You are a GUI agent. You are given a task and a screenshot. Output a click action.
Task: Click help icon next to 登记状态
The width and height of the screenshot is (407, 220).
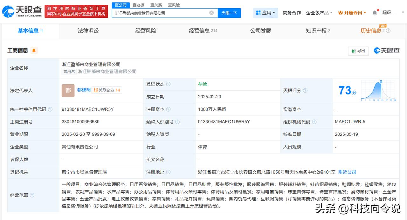coord(168,84)
